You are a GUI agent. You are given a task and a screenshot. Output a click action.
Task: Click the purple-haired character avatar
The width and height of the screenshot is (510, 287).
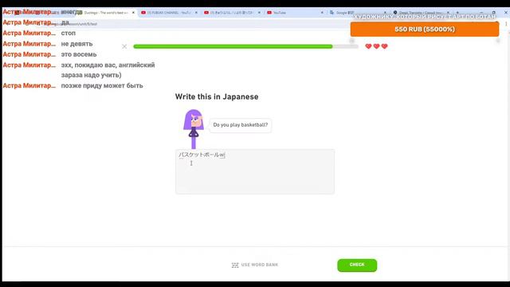click(194, 129)
